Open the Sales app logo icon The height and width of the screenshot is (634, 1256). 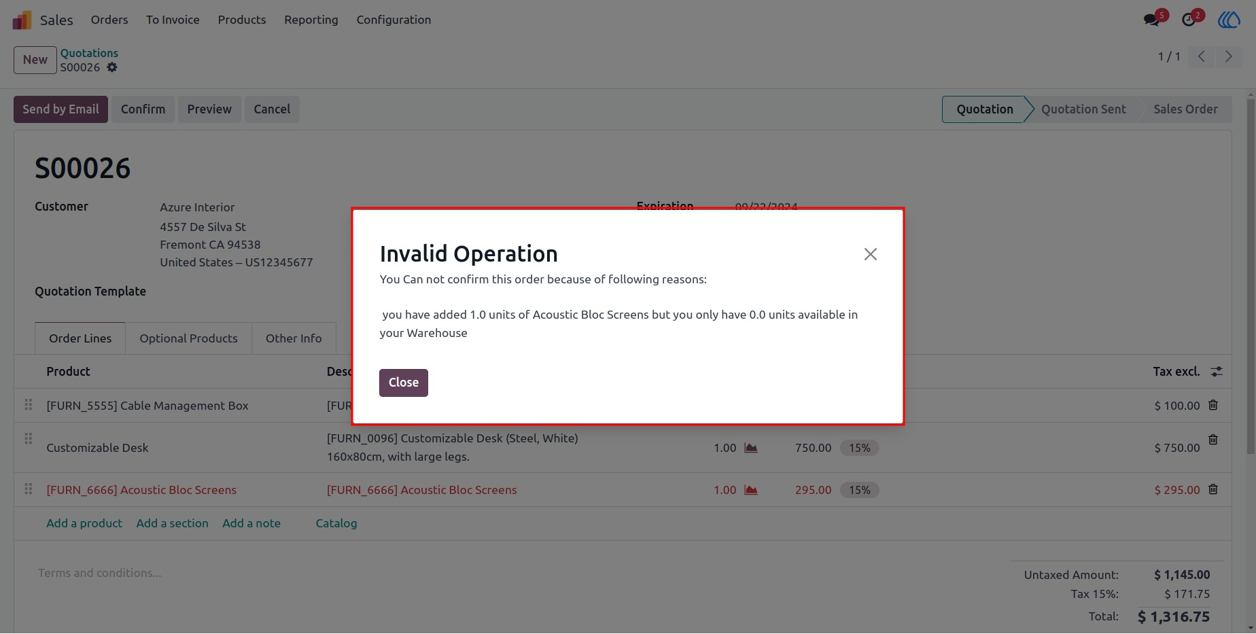pyautogui.click(x=22, y=20)
